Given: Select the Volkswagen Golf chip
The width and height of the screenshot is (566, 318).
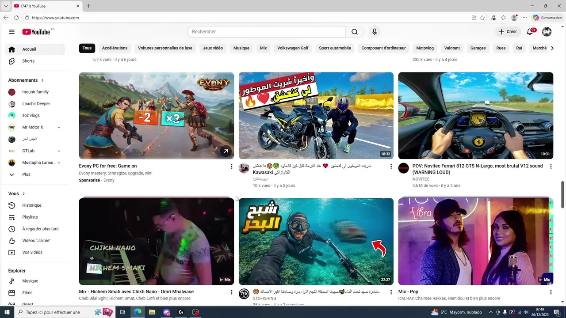Looking at the screenshot, I should [293, 48].
